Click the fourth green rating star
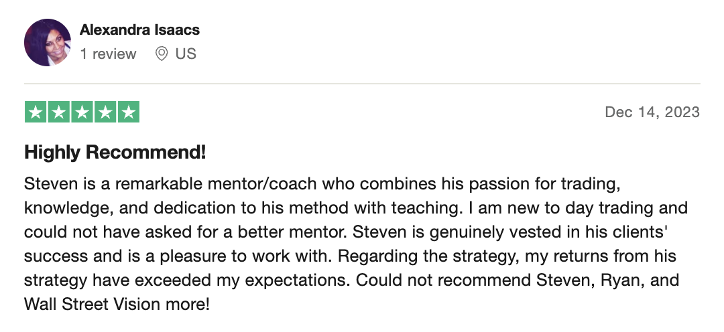The height and width of the screenshot is (332, 724). click(105, 112)
